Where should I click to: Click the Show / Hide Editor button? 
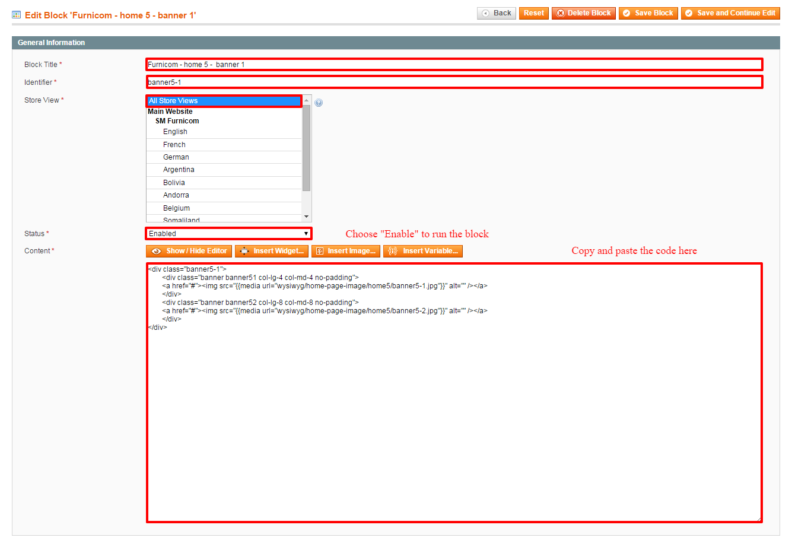click(189, 251)
